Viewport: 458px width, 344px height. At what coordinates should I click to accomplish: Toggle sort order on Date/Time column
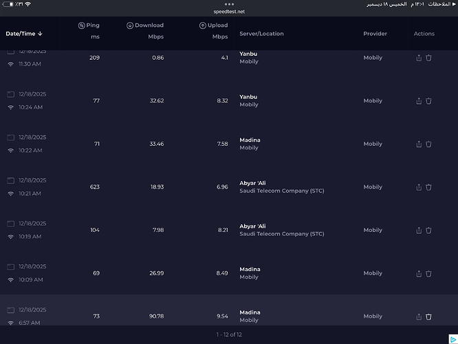click(24, 33)
